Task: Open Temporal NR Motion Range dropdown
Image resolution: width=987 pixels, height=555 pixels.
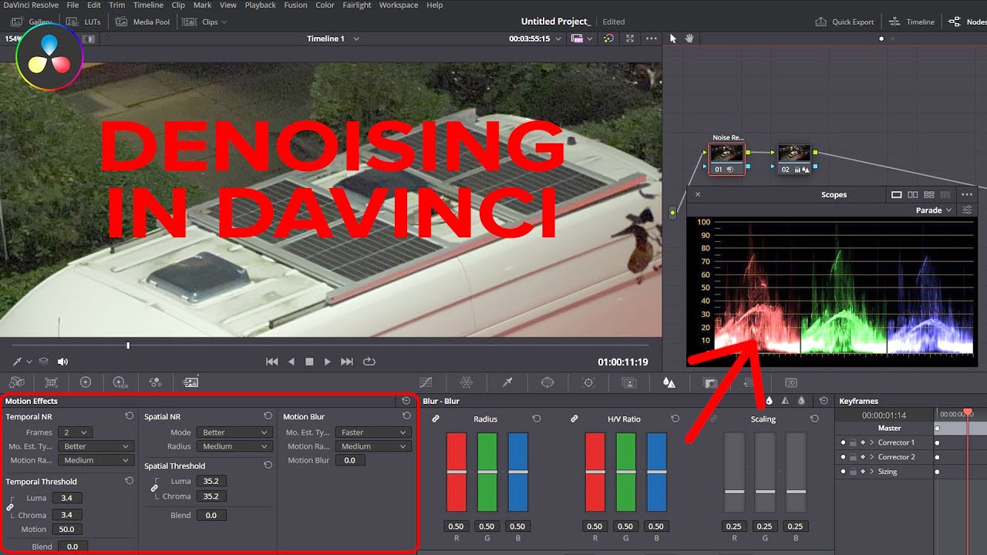Action: (96, 460)
